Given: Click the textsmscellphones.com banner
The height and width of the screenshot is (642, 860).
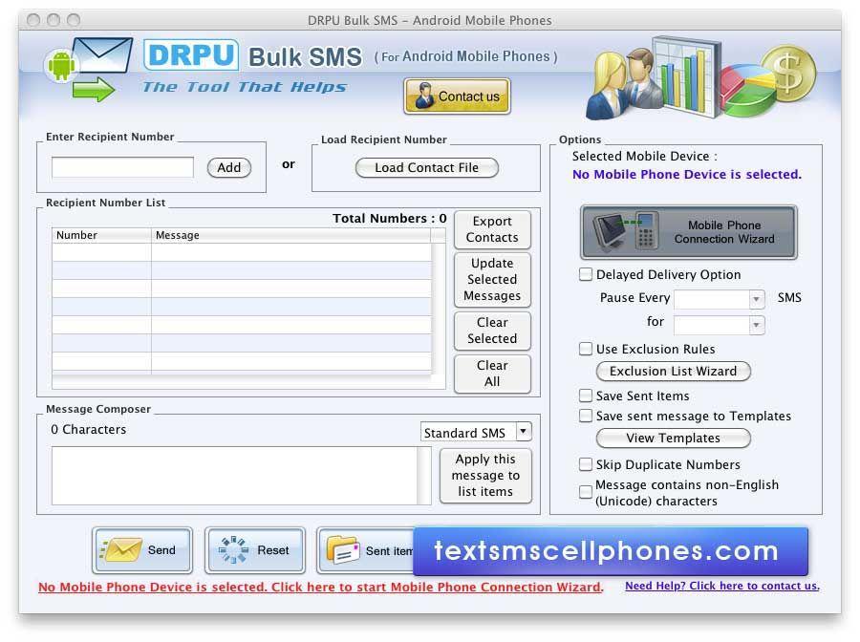Looking at the screenshot, I should [611, 551].
